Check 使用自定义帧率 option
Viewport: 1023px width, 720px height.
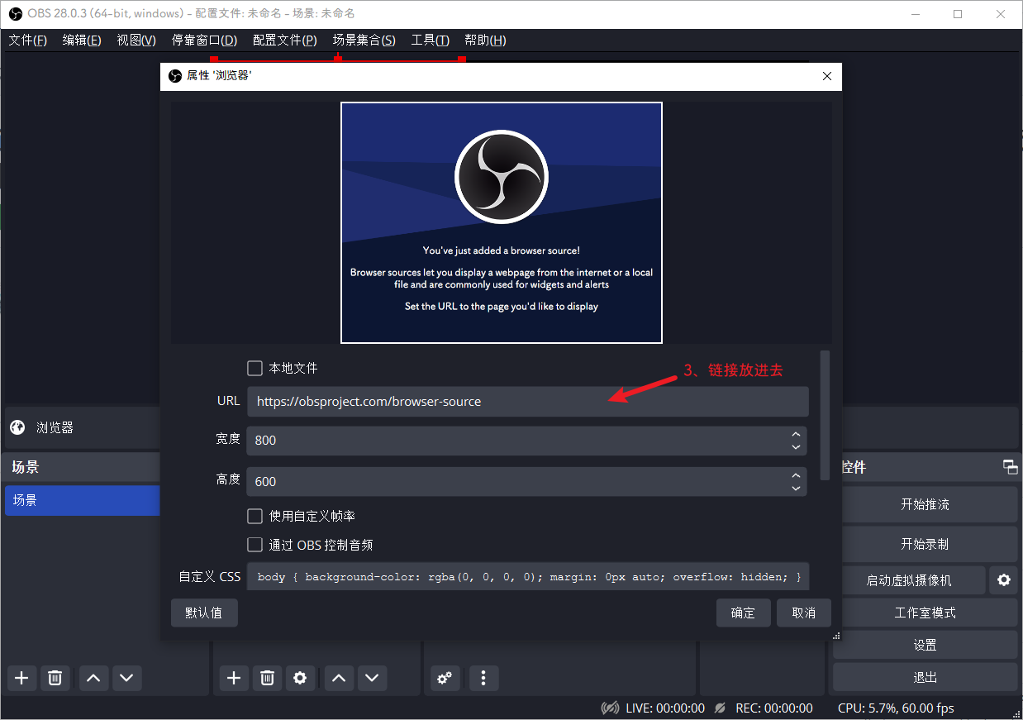[x=255, y=516]
